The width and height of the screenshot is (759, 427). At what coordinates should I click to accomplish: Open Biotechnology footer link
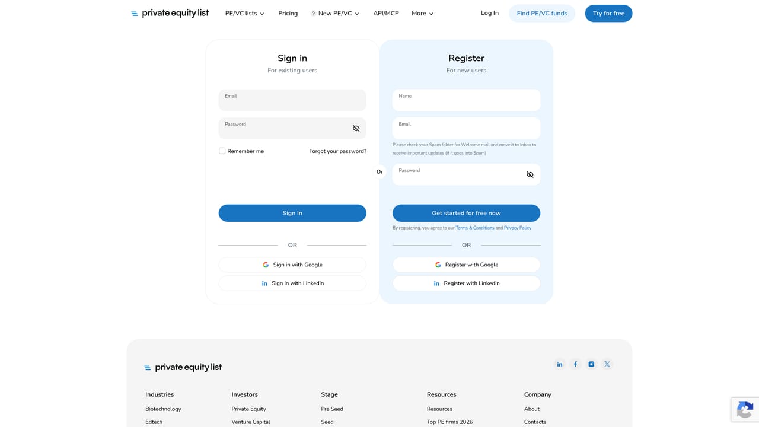[163, 409]
